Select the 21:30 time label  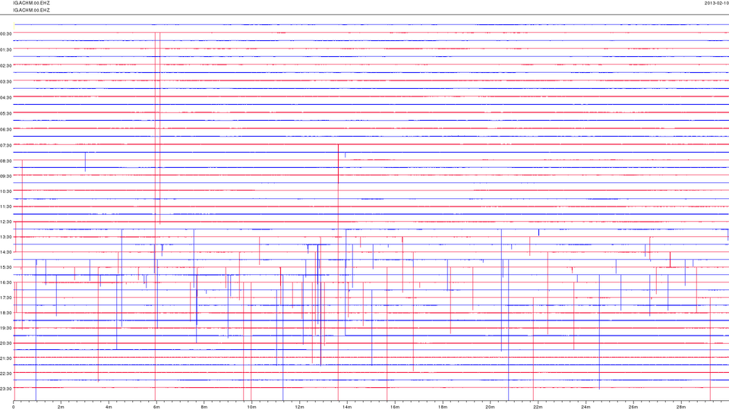pos(6,358)
